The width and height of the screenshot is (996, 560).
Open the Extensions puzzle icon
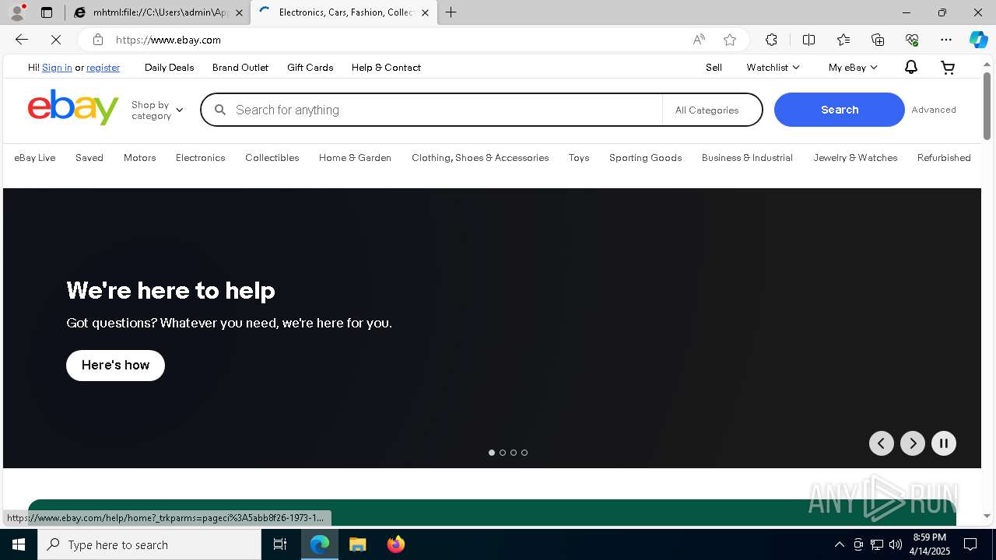pos(771,40)
